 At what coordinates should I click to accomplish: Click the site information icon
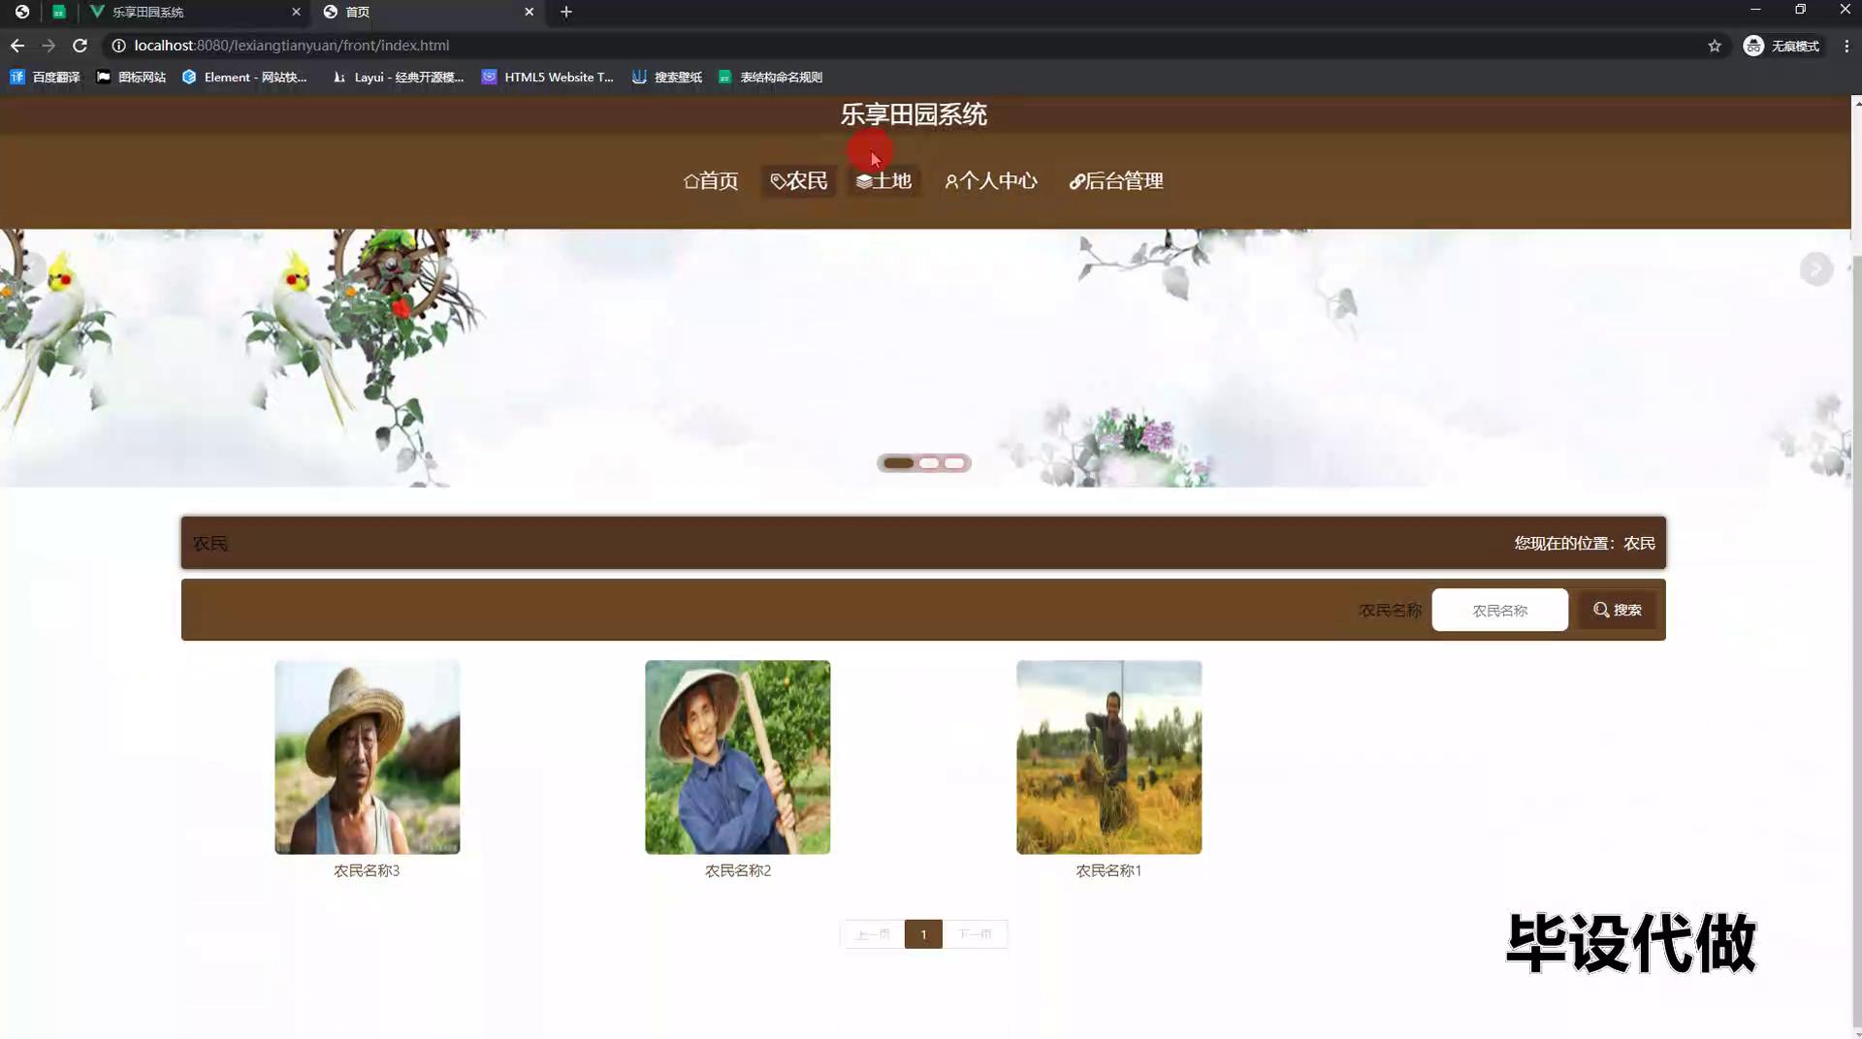tap(118, 46)
